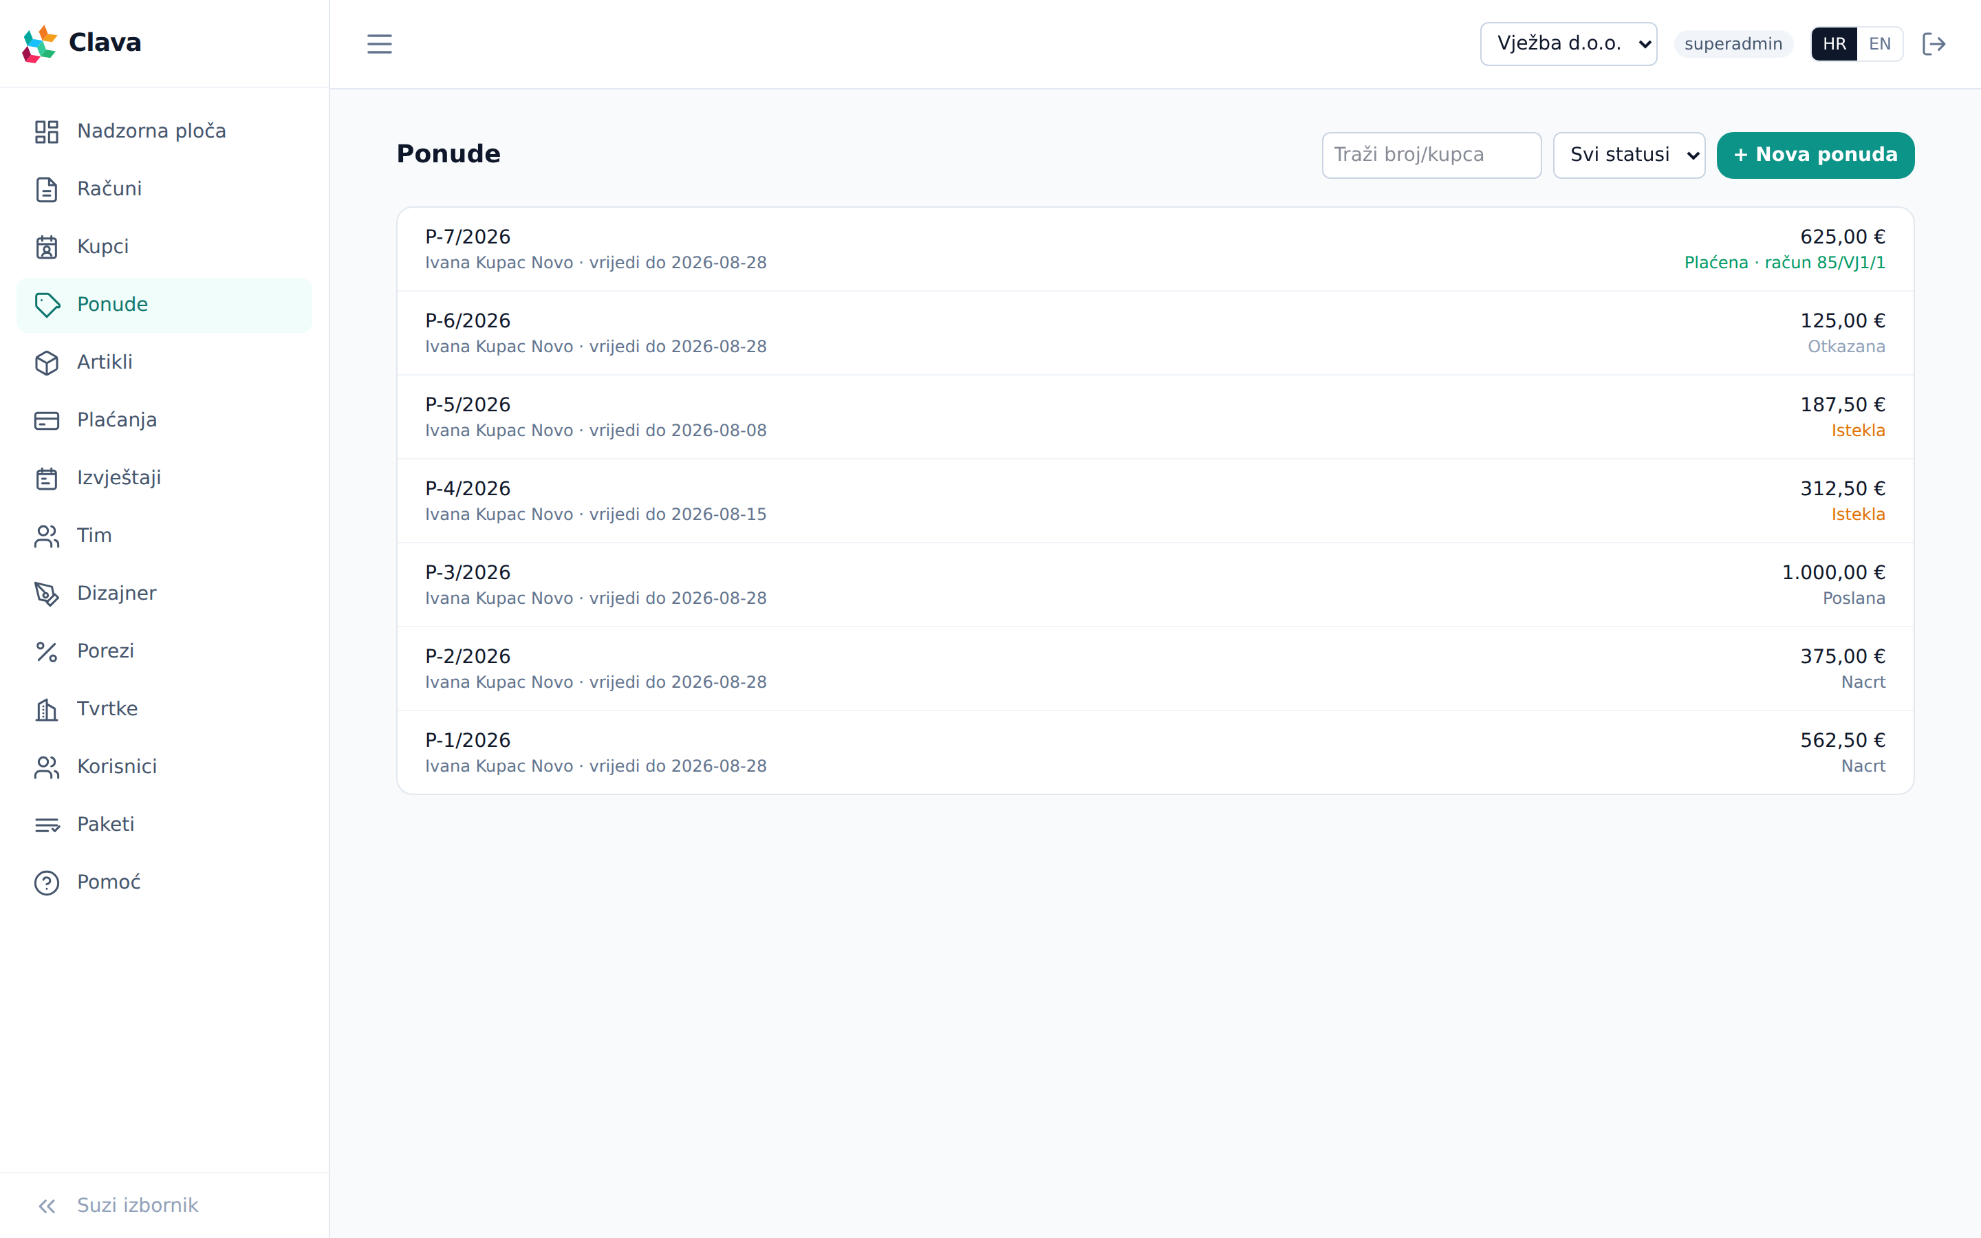Select Artikli menu entry
Image resolution: width=1981 pixels, height=1238 pixels.
click(164, 362)
